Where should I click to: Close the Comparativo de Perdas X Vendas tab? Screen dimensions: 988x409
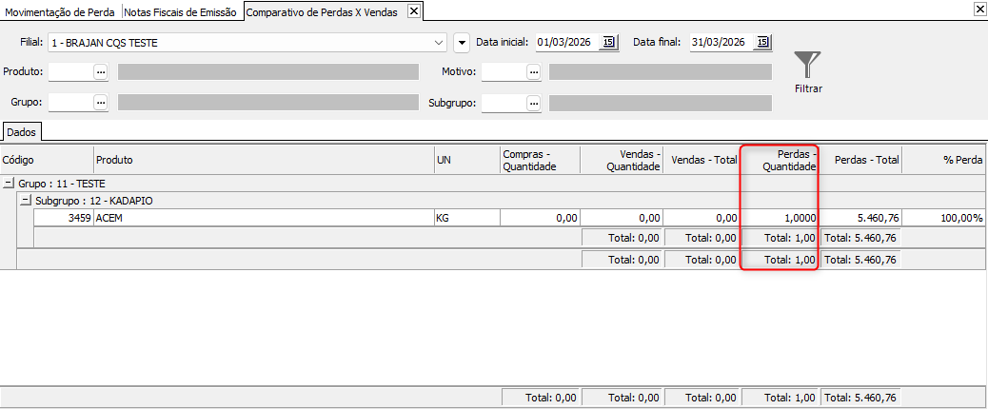(x=413, y=11)
